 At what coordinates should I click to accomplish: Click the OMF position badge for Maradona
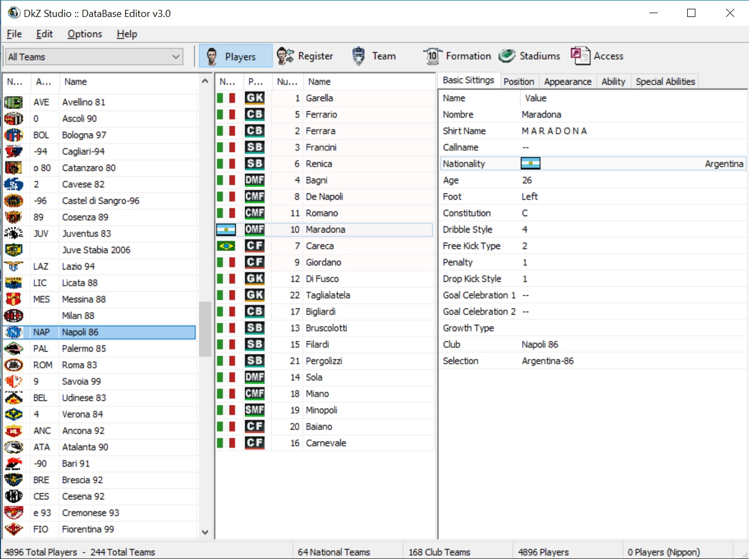254,229
